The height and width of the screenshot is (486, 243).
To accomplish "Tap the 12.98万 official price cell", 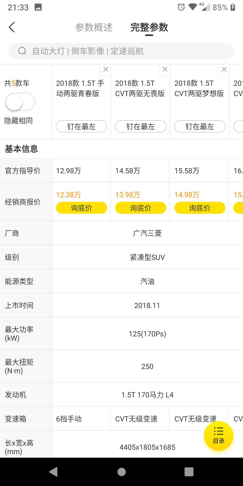I will click(81, 171).
